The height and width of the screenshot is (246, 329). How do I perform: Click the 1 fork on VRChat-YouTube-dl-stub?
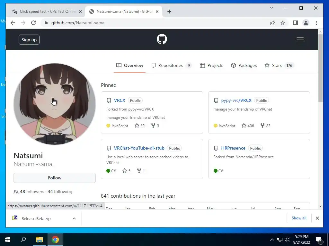[x=141, y=171]
